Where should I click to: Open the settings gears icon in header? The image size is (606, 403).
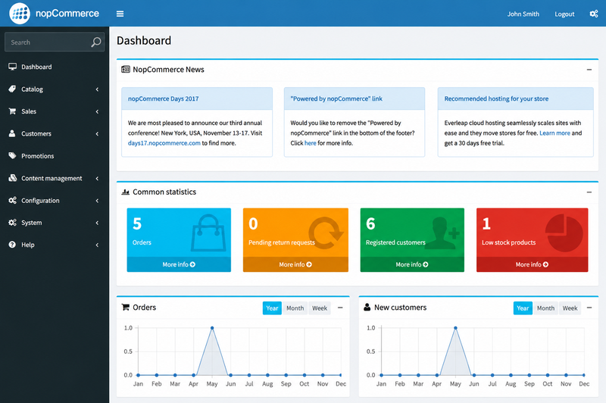[594, 14]
